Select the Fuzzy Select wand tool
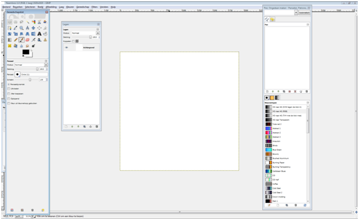Screen dimensions: 359x220 pyautogui.click(x=28, y=22)
